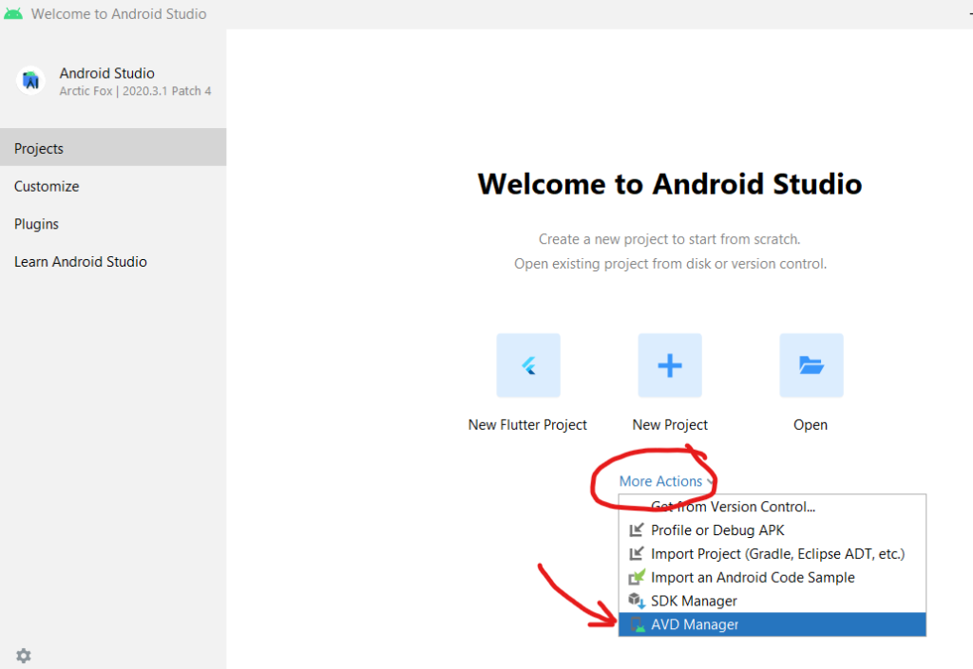The image size is (973, 669).
Task: Go to the Plugins section
Action: [36, 224]
